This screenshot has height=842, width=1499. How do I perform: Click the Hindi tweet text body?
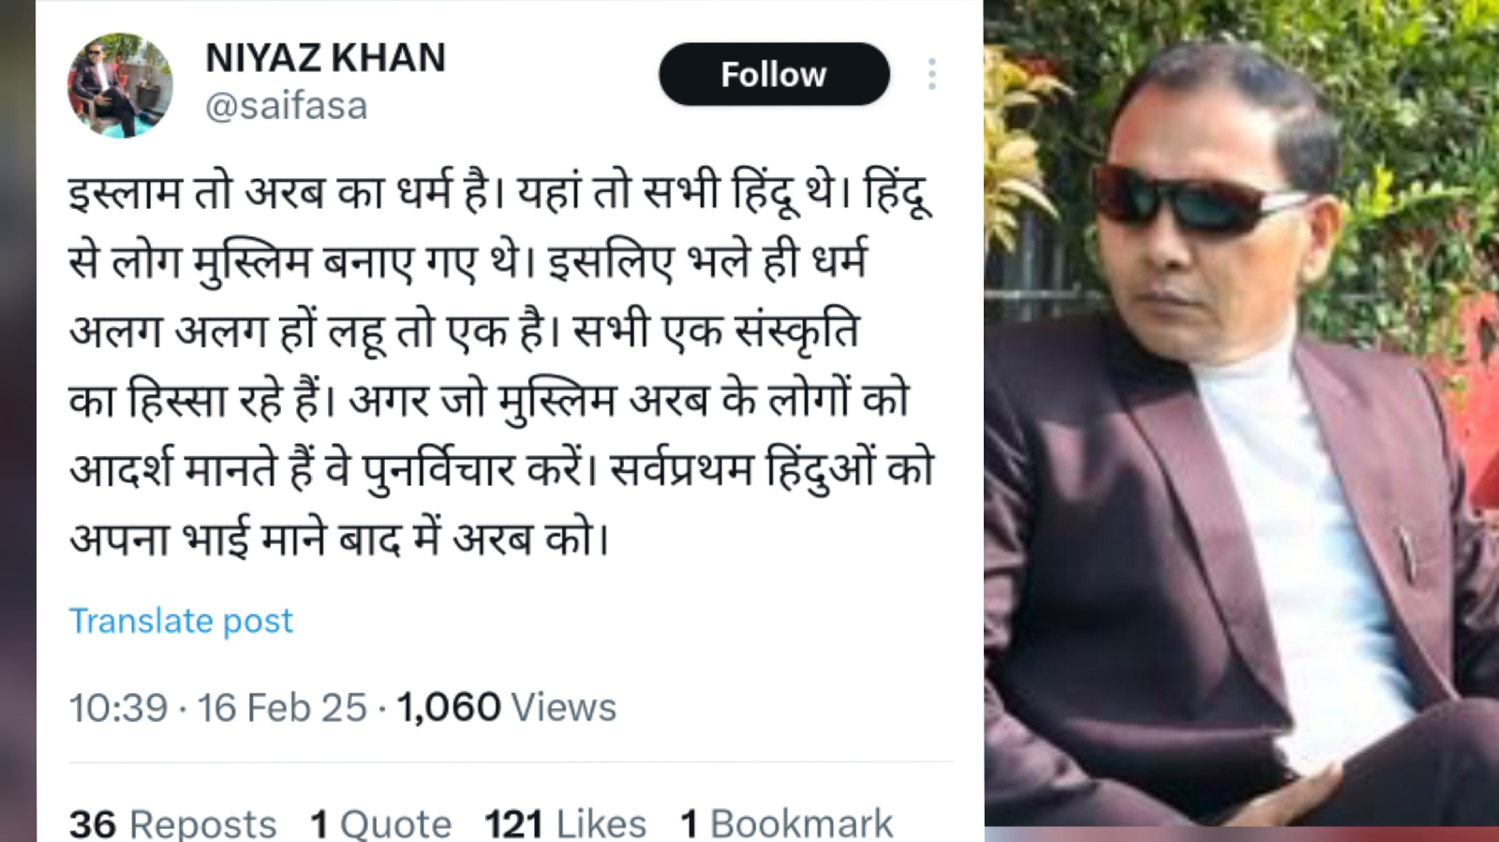tap(501, 363)
